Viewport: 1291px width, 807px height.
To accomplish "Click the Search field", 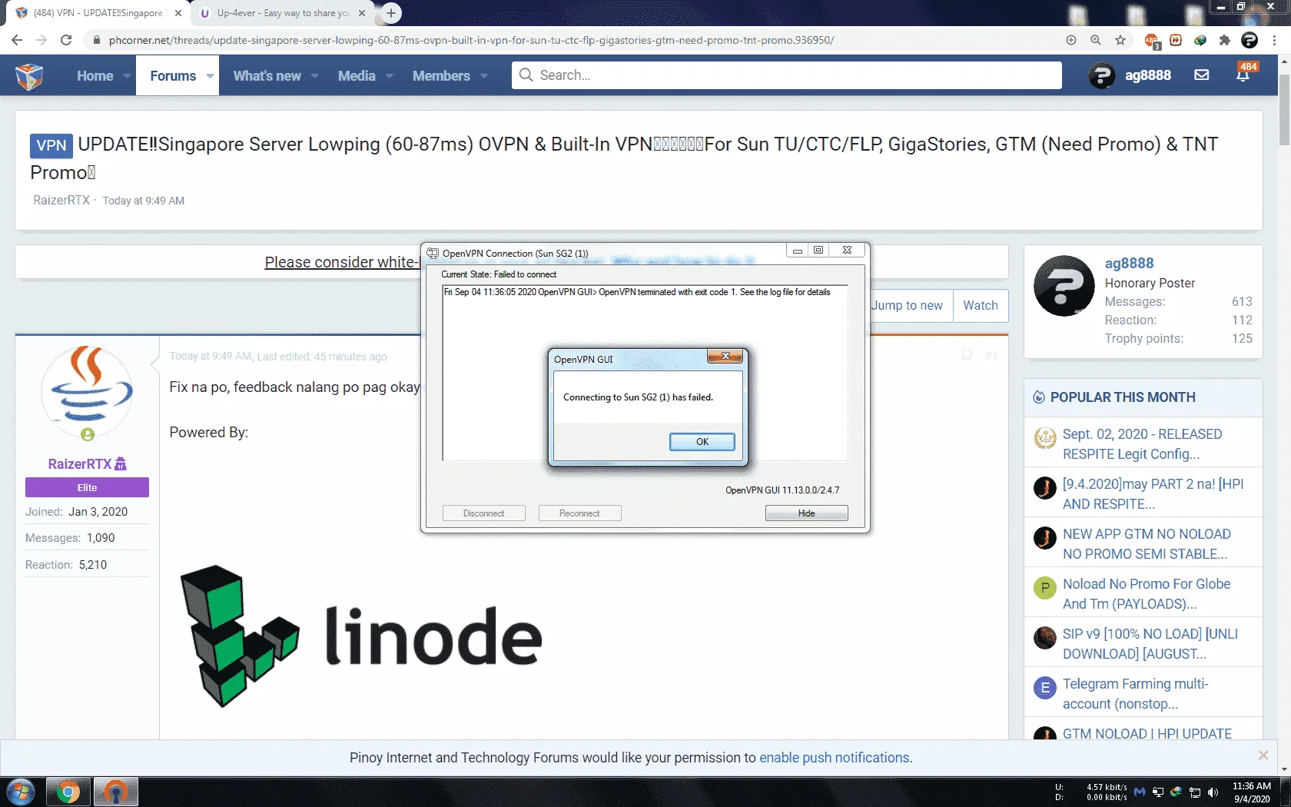I will tap(787, 75).
